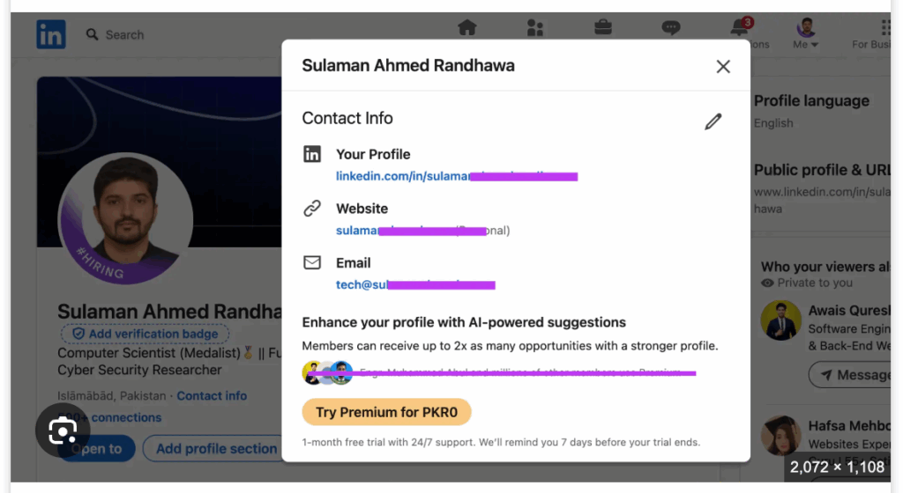
Task: Click the Add verification badge button
Action: pyautogui.click(x=145, y=334)
